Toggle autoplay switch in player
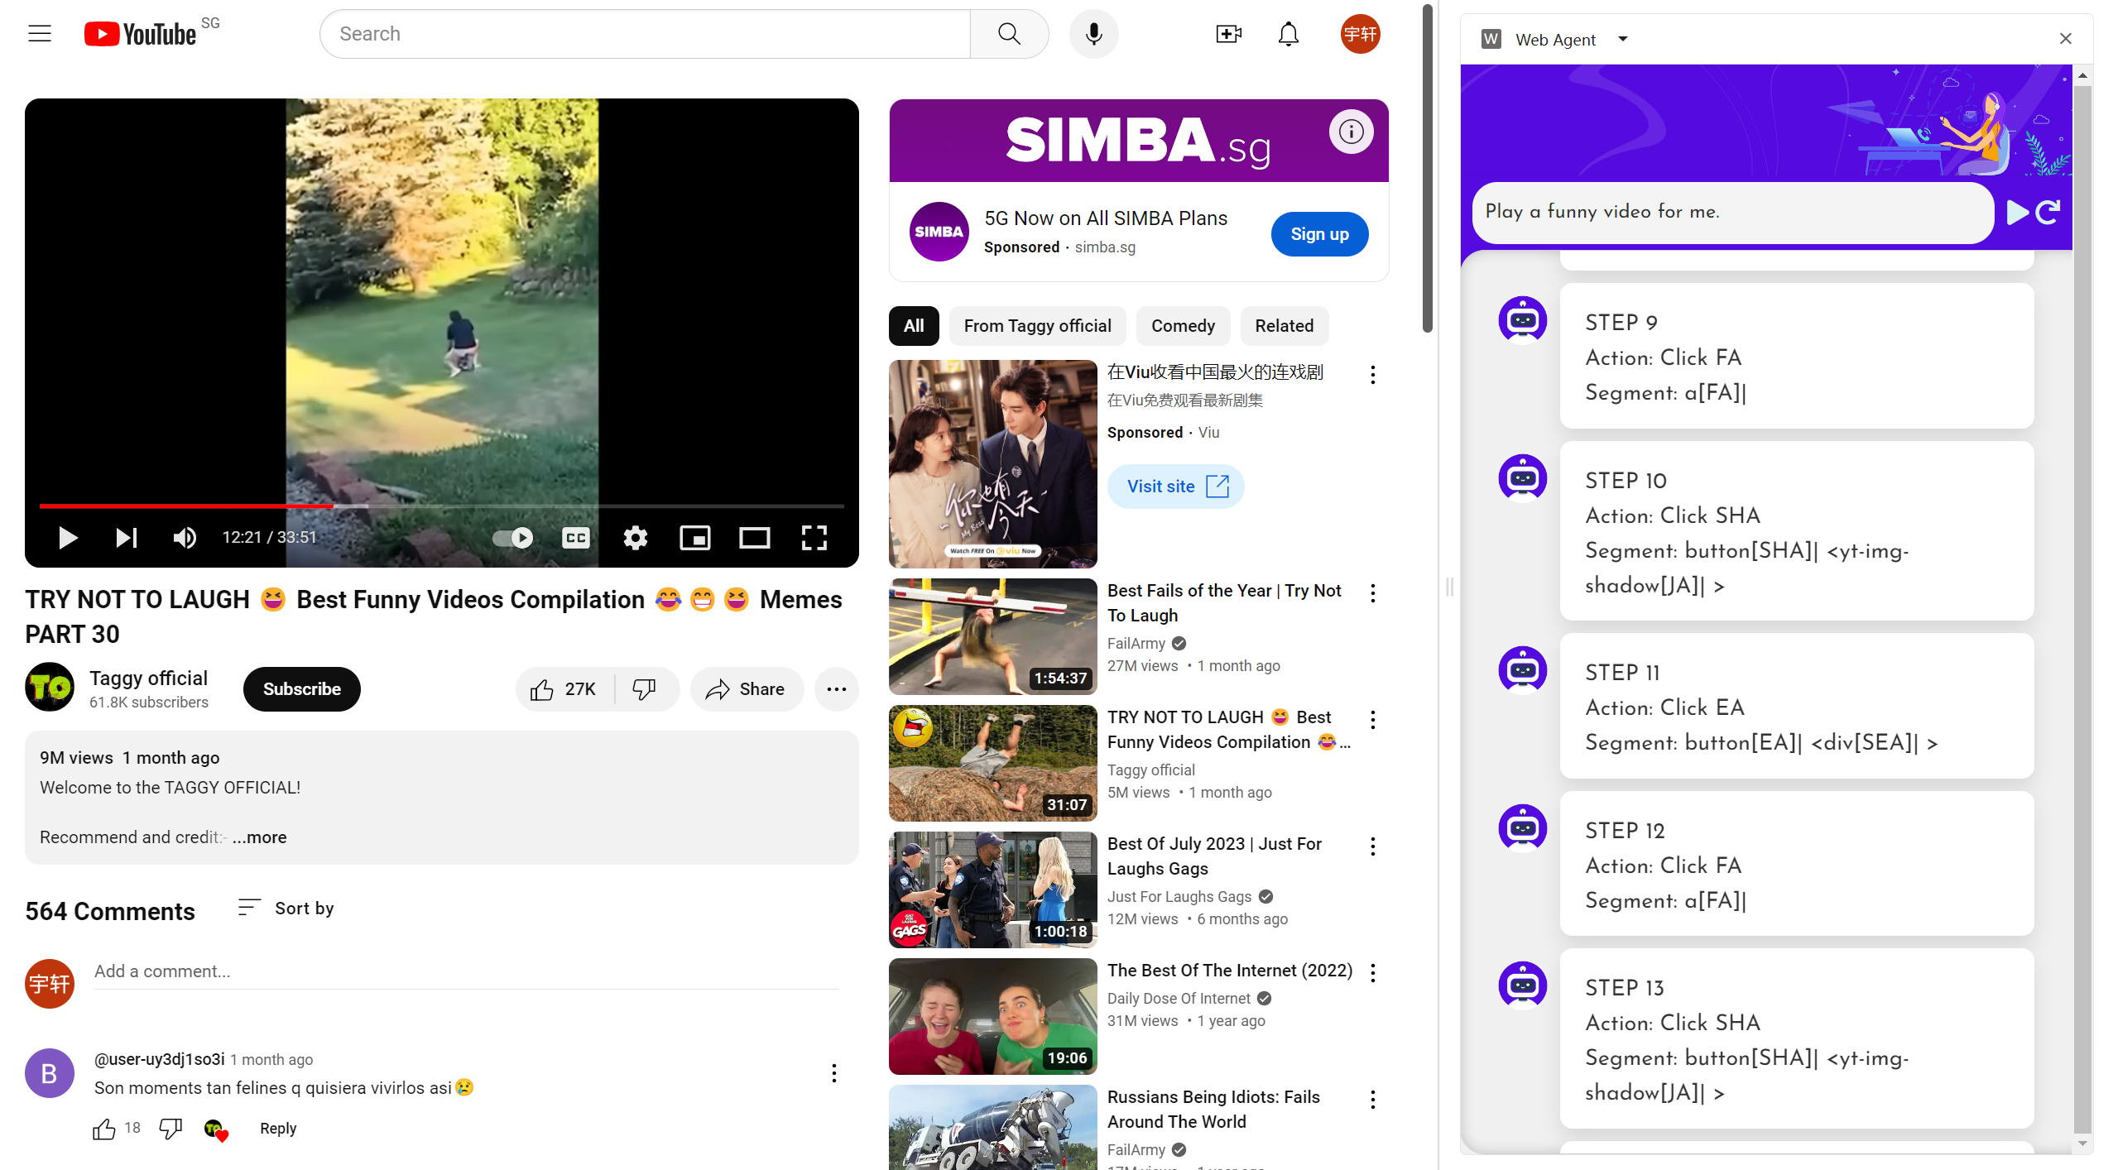 [x=512, y=538]
